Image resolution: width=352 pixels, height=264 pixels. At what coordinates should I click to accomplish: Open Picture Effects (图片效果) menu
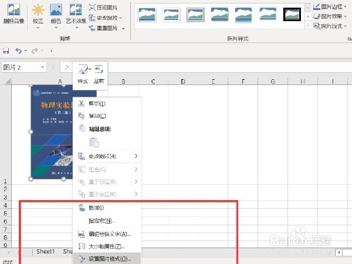tap(330, 16)
